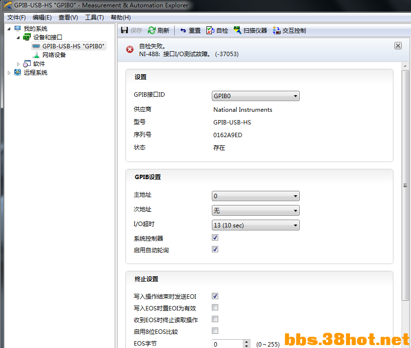Click the serial number value 0162A9ED

click(x=227, y=135)
